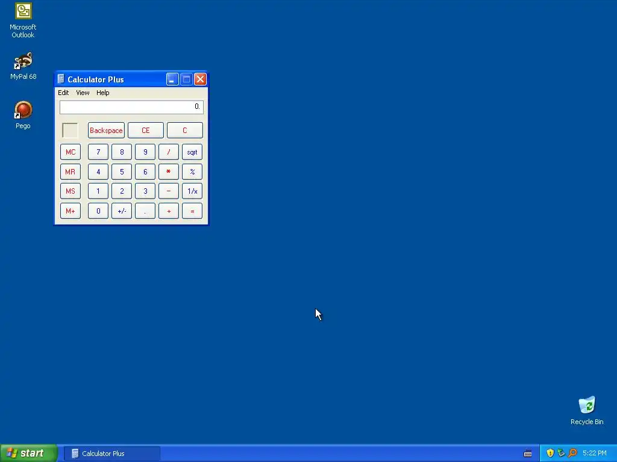Click the +/- sign change key

tap(122, 211)
